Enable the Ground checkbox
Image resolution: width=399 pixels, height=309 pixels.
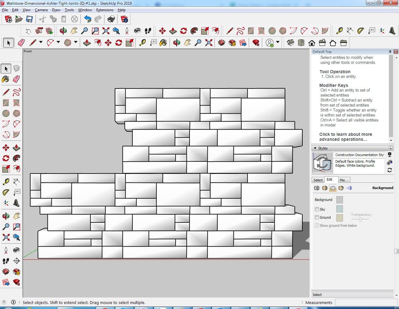[x=317, y=217]
